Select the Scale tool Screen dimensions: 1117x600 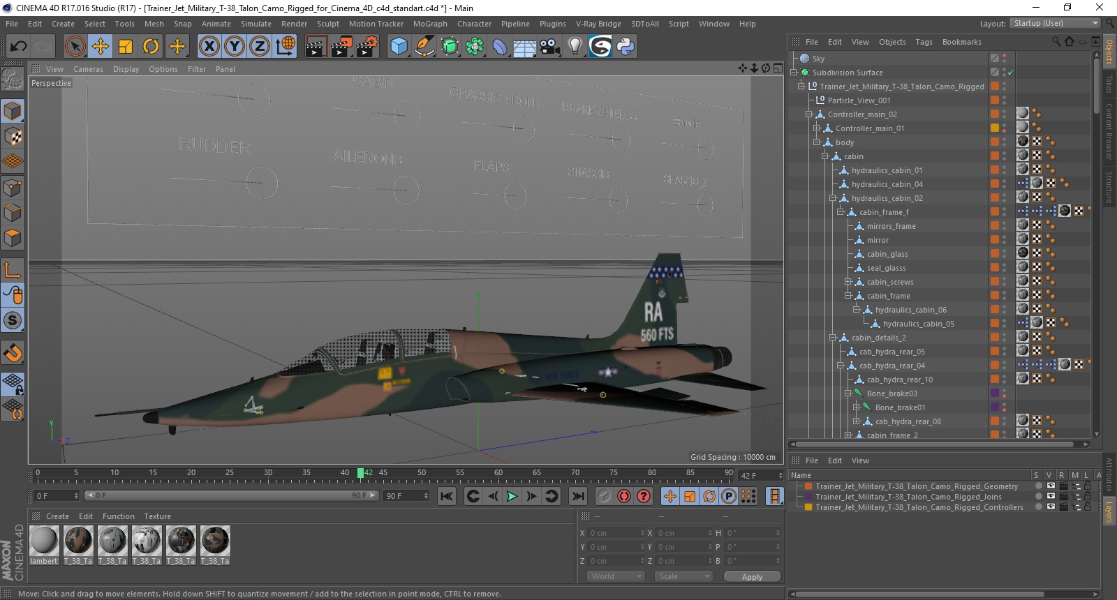point(126,47)
